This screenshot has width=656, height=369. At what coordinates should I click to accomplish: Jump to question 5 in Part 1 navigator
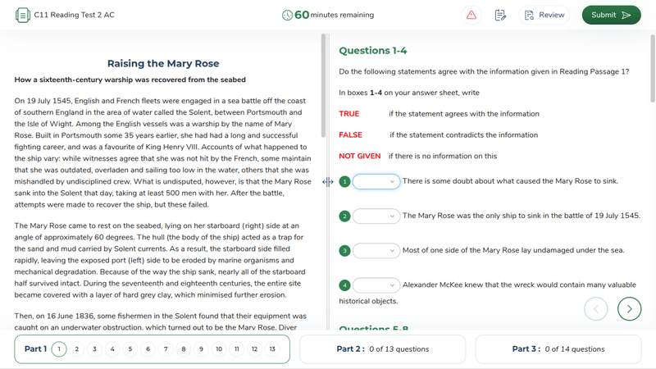(130, 349)
